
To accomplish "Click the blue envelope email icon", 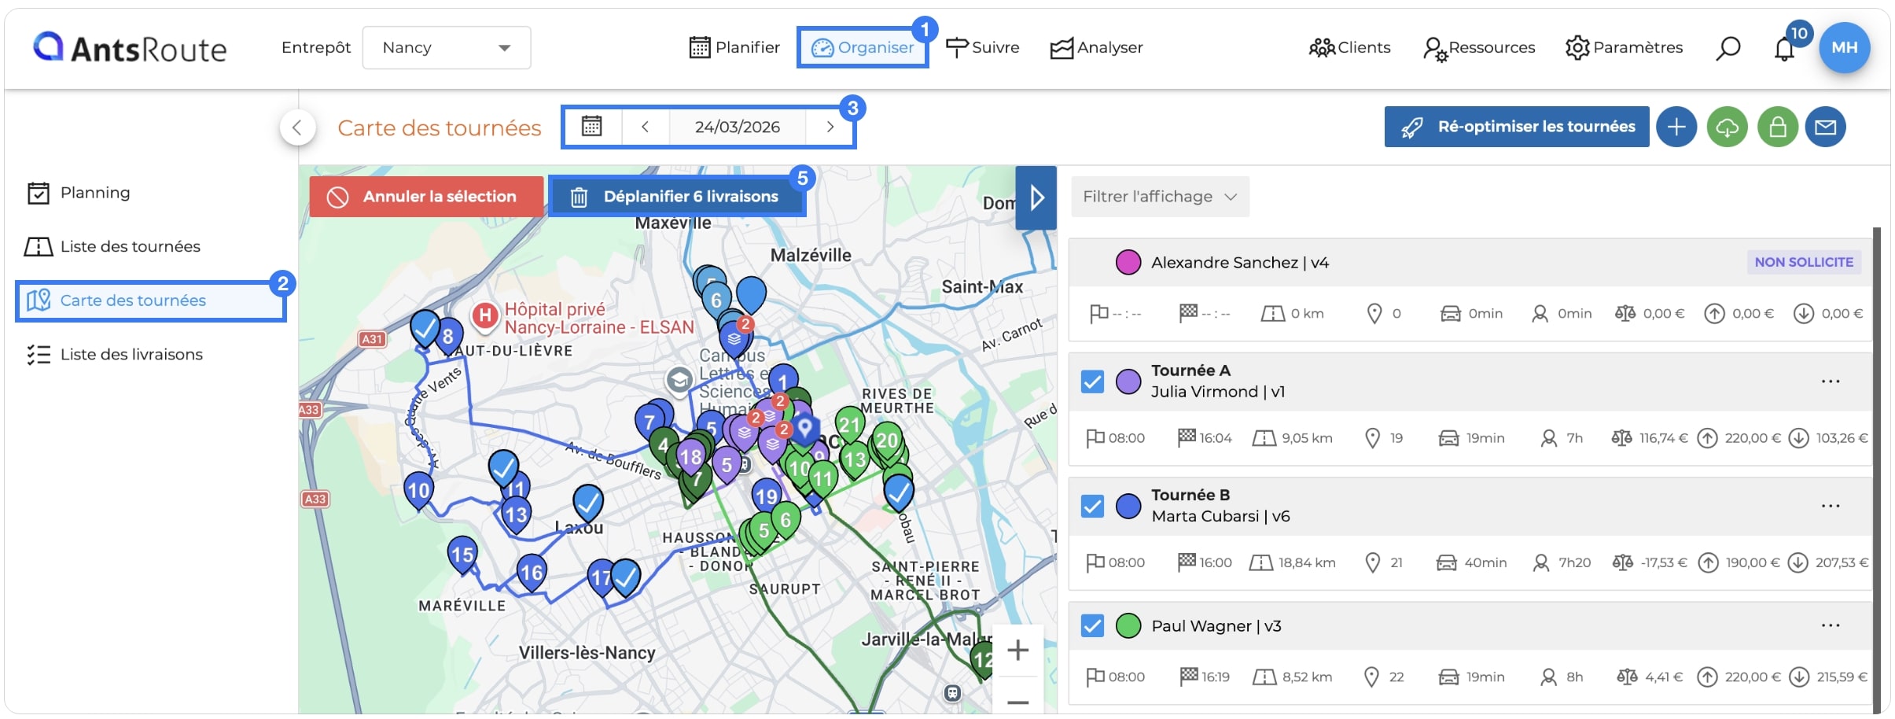I will click(x=1825, y=127).
